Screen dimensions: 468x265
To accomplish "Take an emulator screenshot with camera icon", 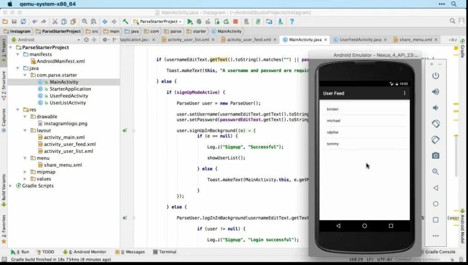I will tap(436, 155).
